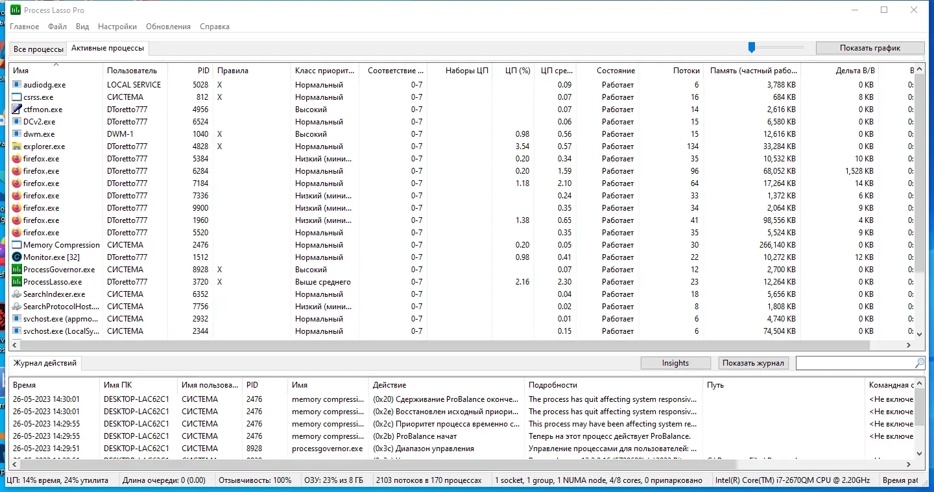934x492 pixels.
Task: Switch to the Все процессы tab
Action: 39,49
